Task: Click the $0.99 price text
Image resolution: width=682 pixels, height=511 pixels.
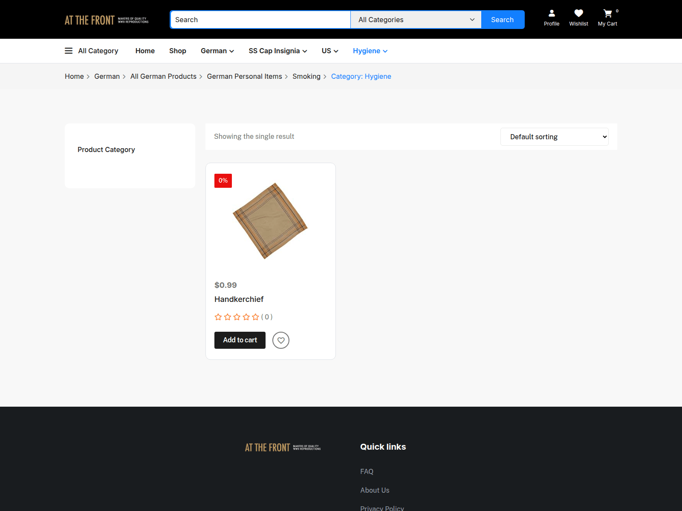Action: click(225, 285)
